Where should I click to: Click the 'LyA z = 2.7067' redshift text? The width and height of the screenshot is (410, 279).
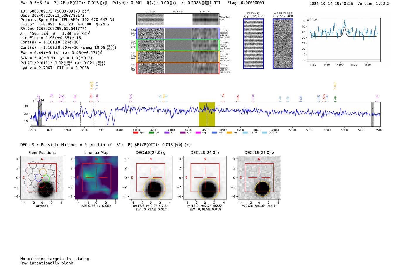point(36,68)
